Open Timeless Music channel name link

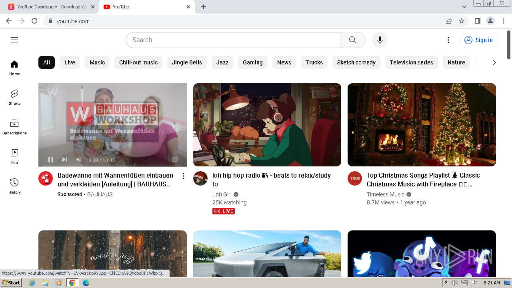(x=386, y=194)
